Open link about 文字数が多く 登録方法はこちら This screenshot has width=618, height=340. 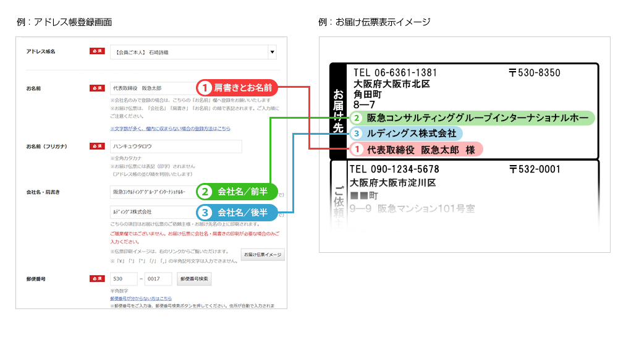[171, 129]
